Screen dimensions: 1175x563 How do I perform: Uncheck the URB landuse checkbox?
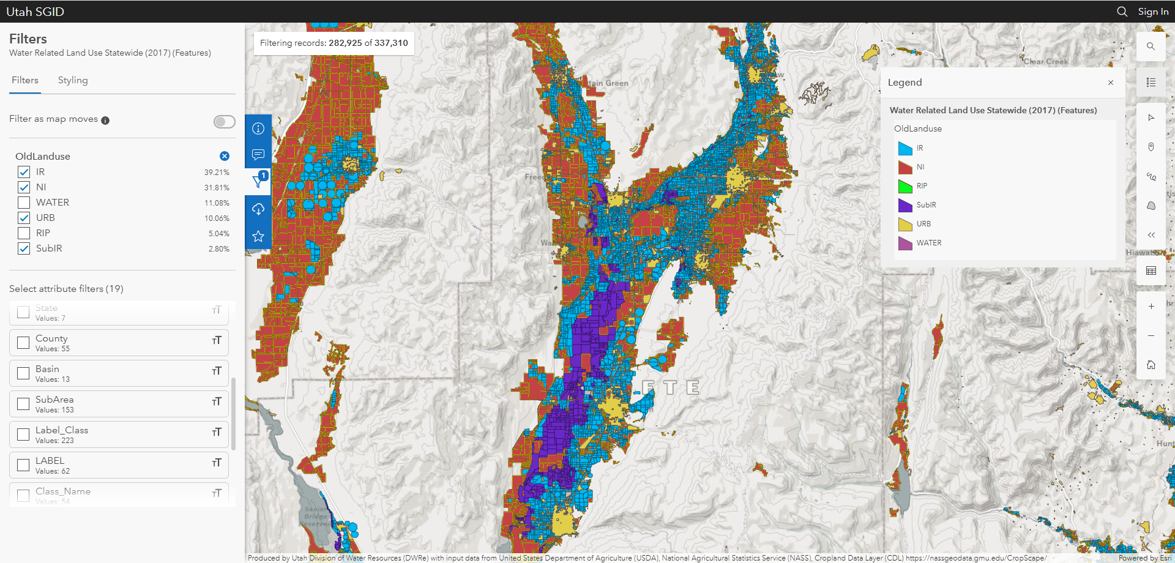pyautogui.click(x=24, y=218)
